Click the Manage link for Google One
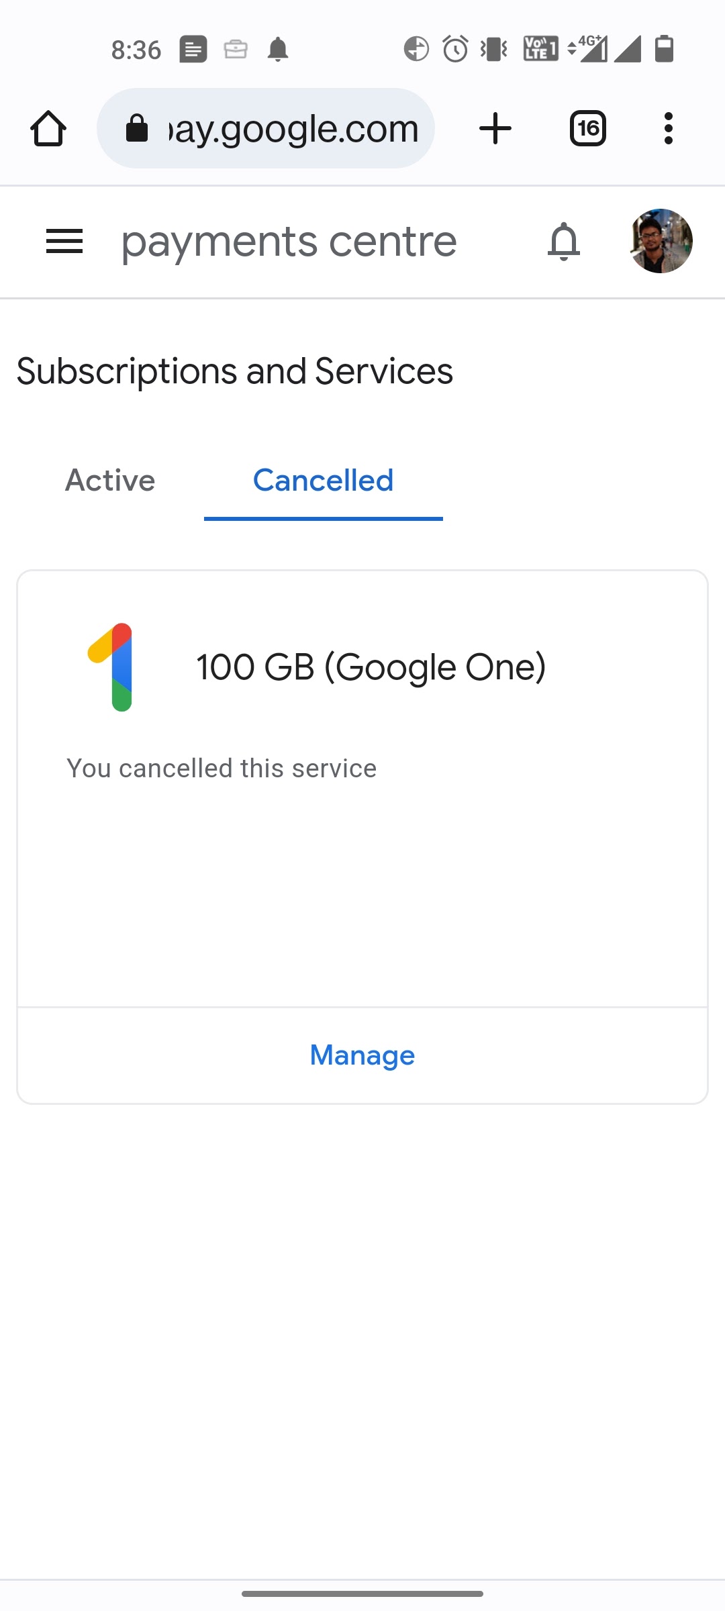The image size is (725, 1611). coord(362,1055)
